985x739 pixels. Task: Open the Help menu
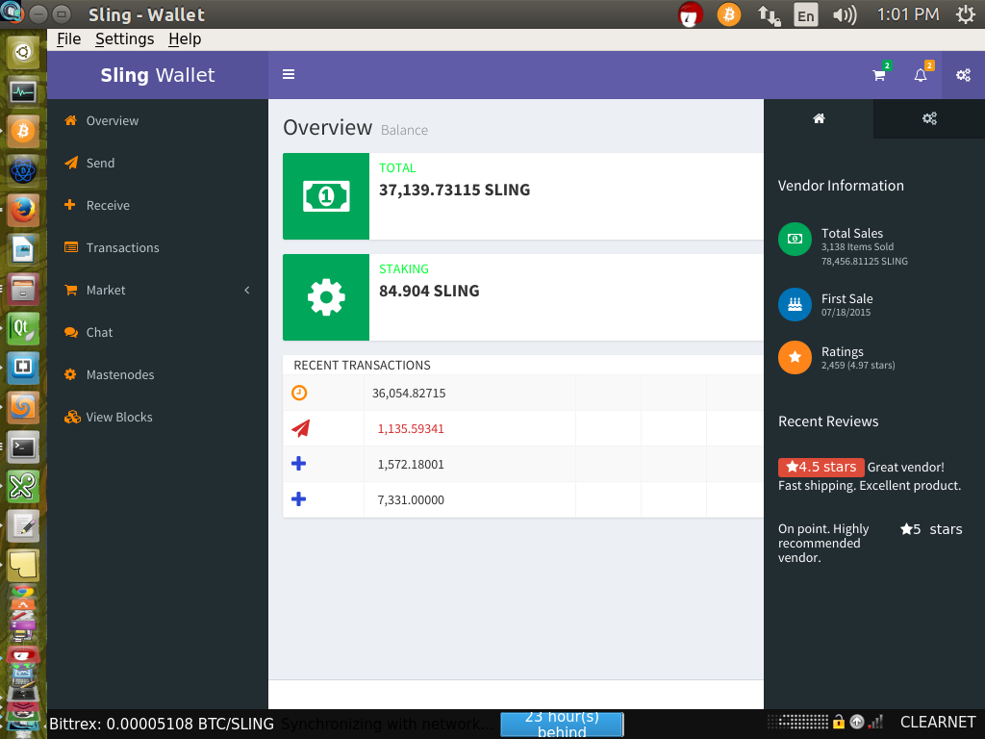pos(185,38)
